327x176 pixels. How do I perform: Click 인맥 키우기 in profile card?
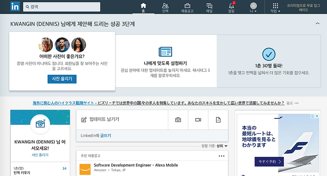pos(22,173)
